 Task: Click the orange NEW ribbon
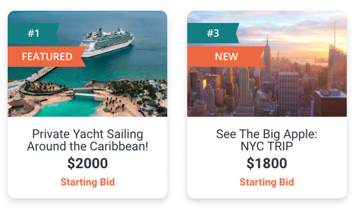(226, 56)
